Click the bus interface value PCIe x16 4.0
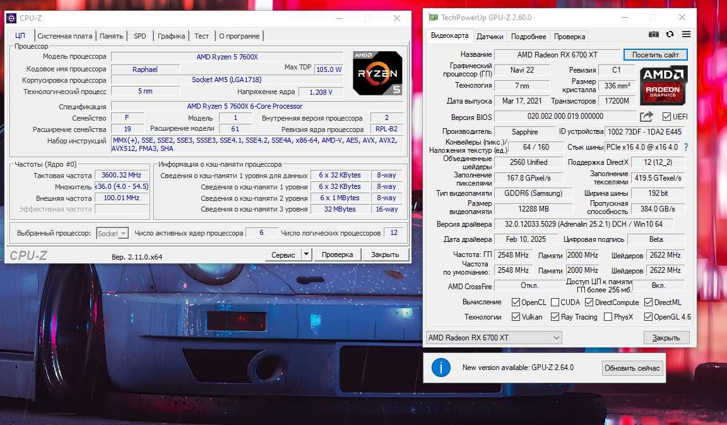 (642, 147)
